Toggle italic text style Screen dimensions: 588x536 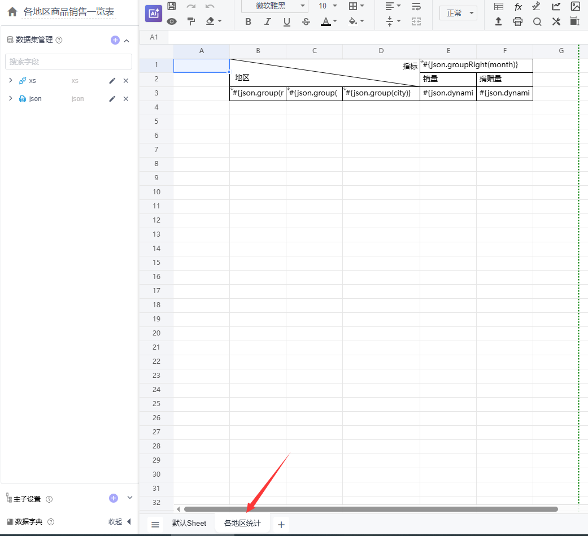(267, 22)
